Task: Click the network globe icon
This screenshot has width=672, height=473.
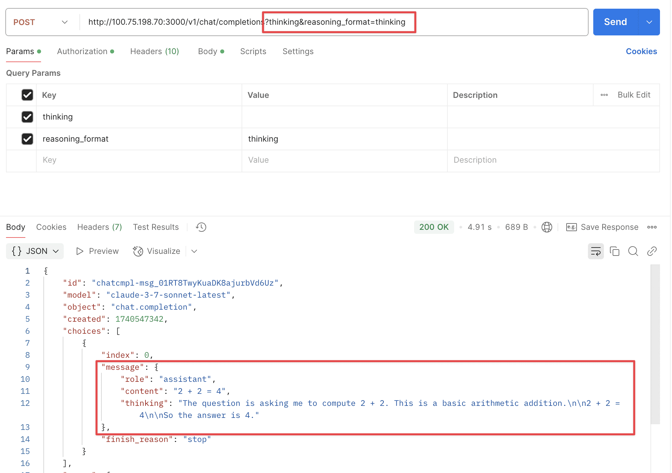Action: coord(547,227)
